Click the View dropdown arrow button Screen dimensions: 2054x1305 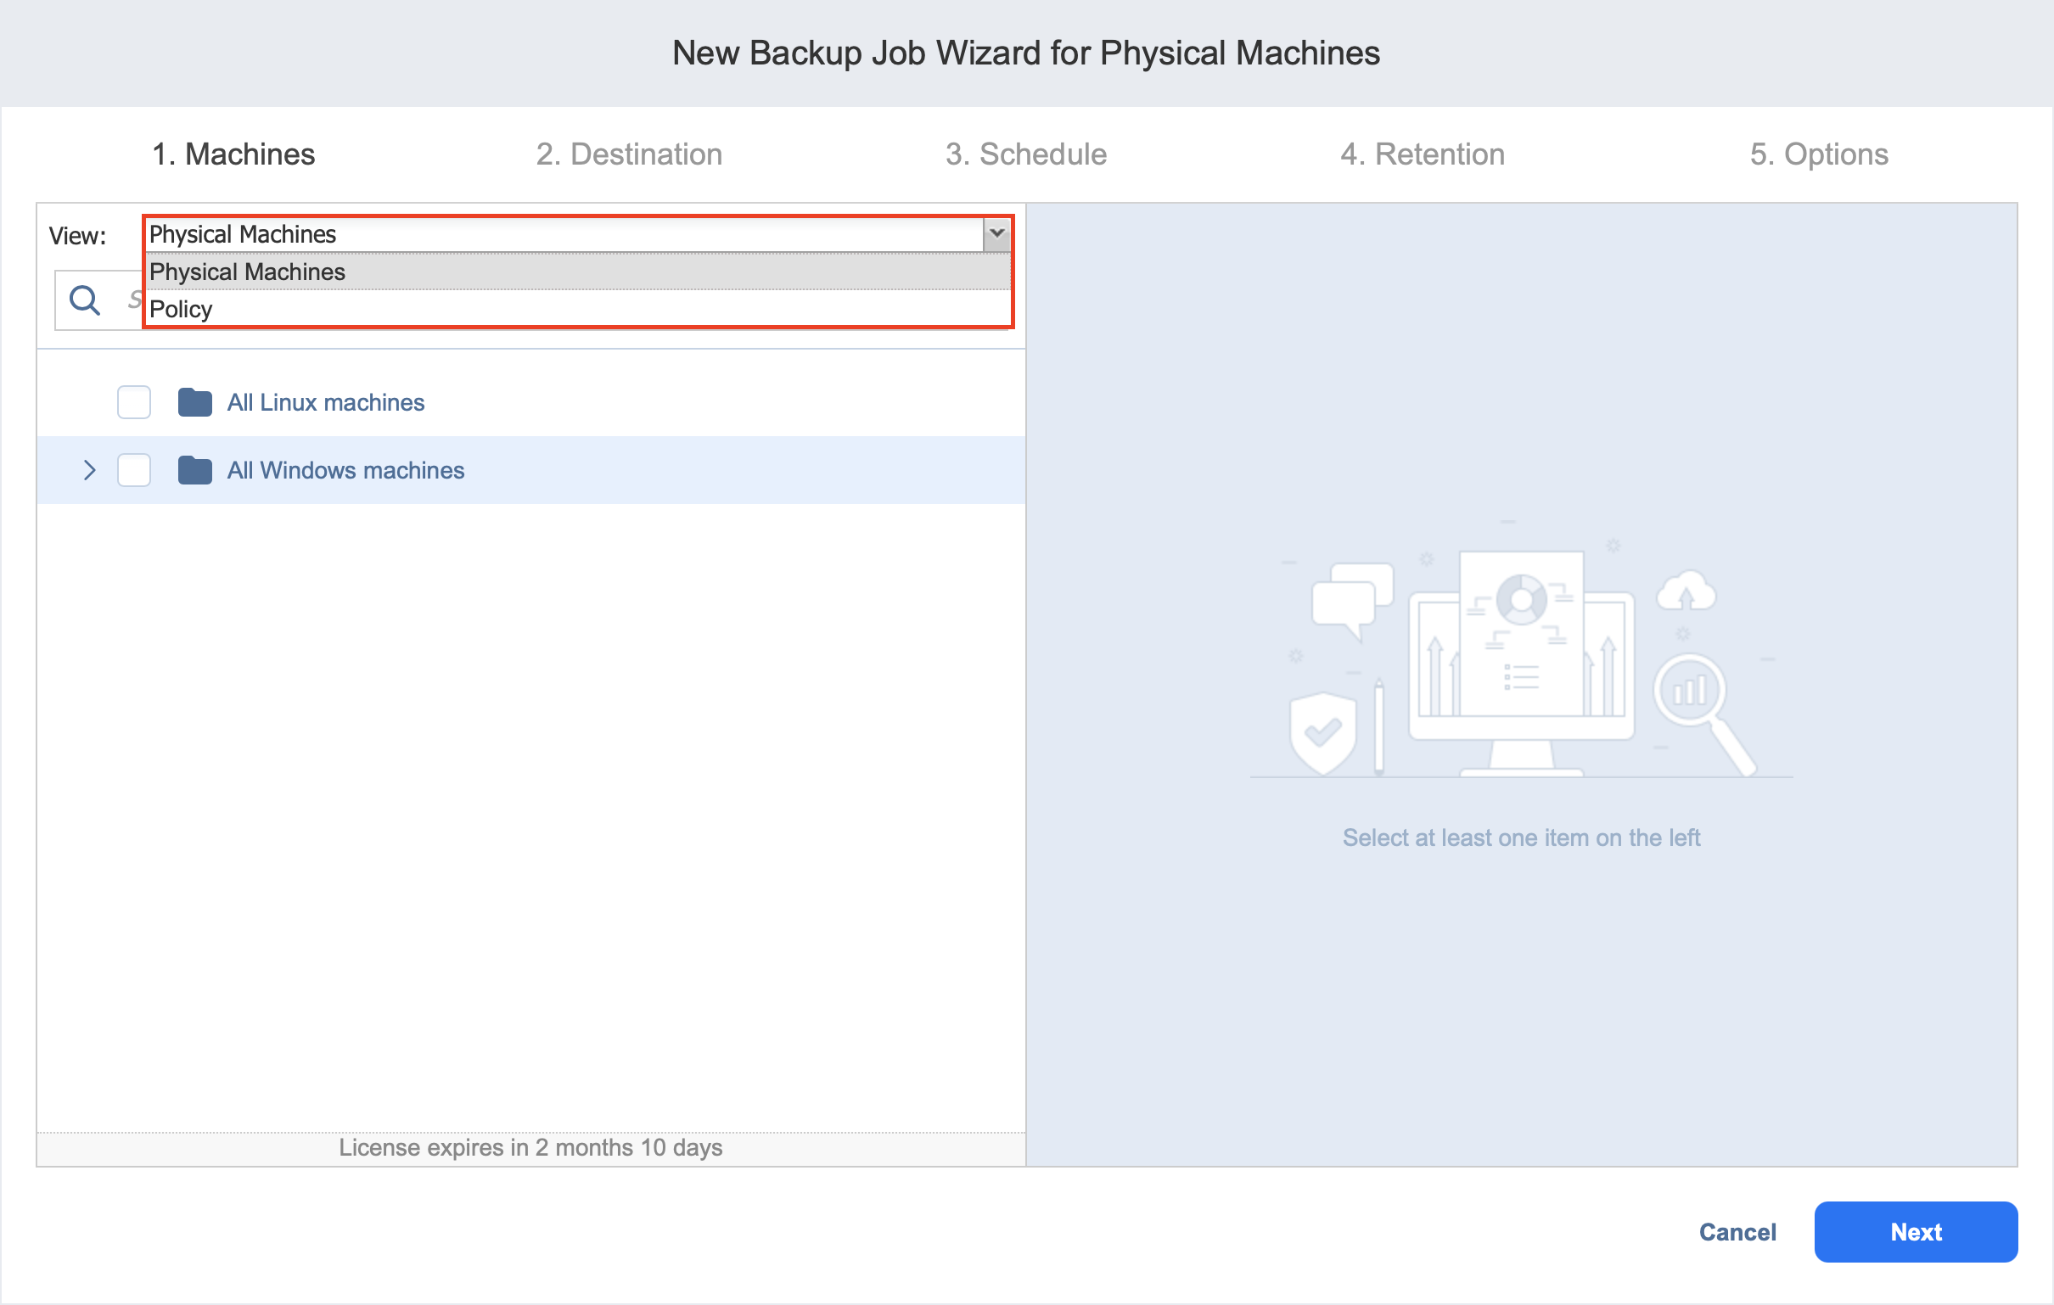tap(996, 233)
